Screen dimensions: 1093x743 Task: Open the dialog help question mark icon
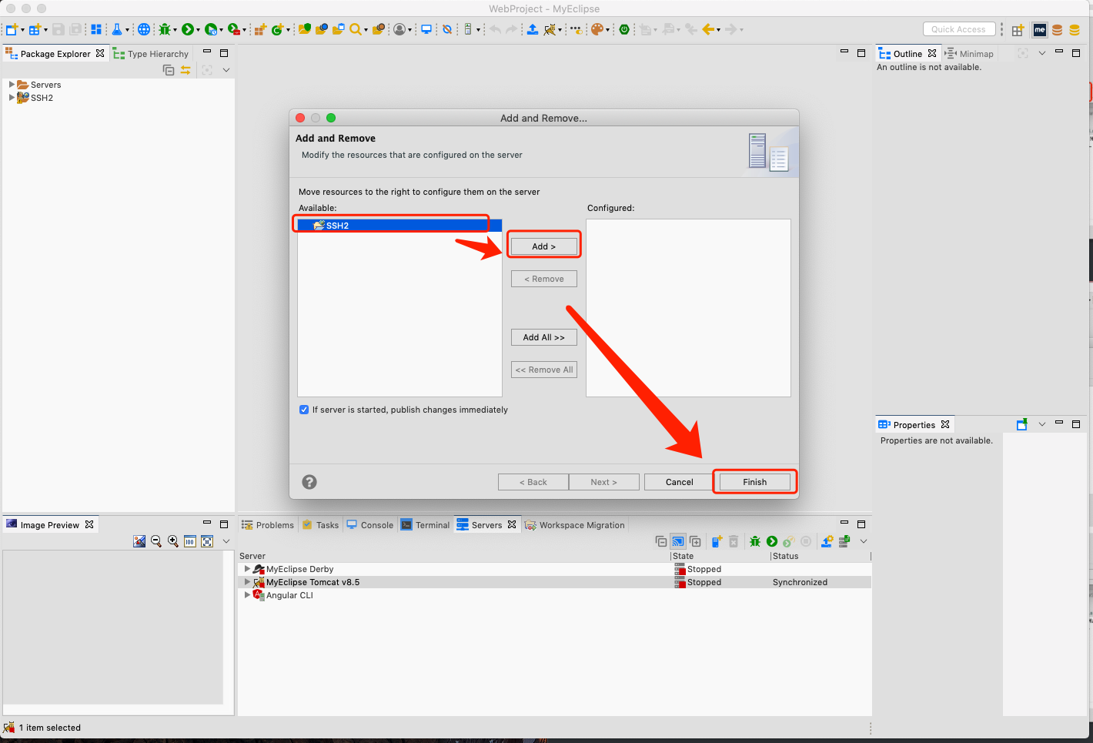click(309, 482)
